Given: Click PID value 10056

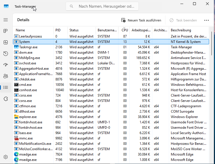Looking at the screenshot, I should [60, 85].
